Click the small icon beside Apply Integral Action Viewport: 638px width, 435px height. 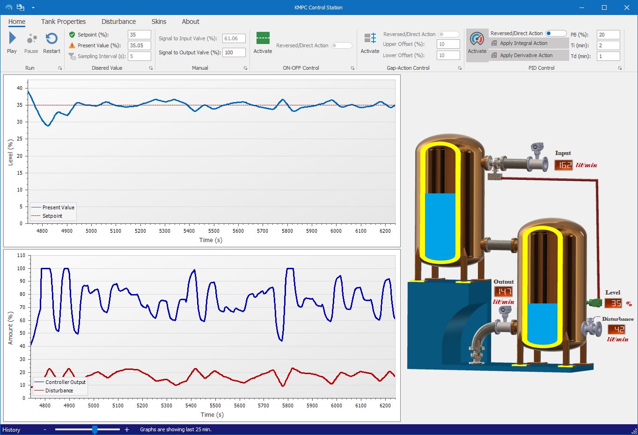(494, 43)
